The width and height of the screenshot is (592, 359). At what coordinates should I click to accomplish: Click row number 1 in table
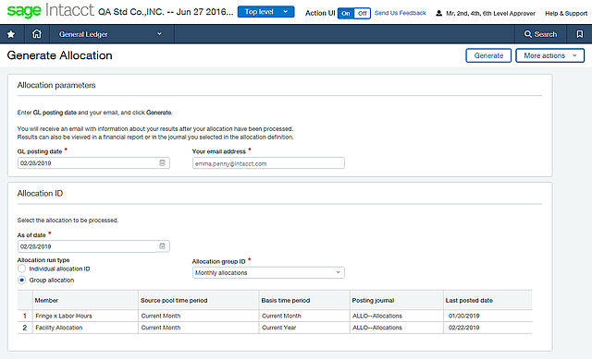pos(25,316)
